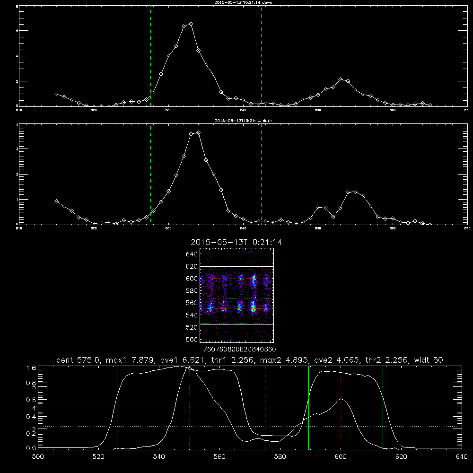Screen dimensions: 473x473
Task: Click the small bump marker near 850 in dusk plot
Action: pos(318,207)
